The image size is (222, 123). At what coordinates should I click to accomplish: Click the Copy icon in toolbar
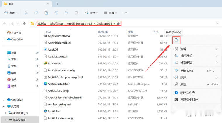pos(36,13)
